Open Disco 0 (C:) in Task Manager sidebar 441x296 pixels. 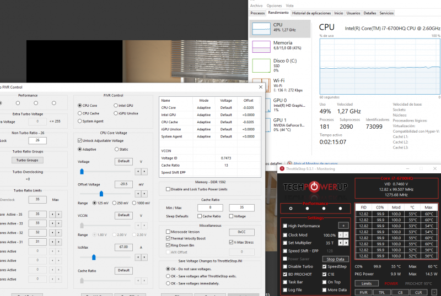[x=280, y=65]
